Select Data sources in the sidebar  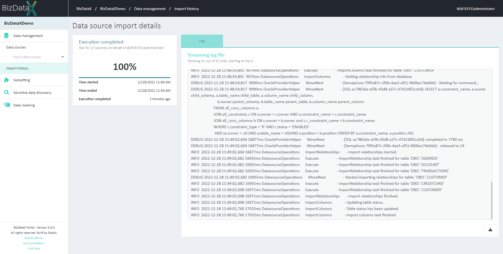[x=16, y=47]
